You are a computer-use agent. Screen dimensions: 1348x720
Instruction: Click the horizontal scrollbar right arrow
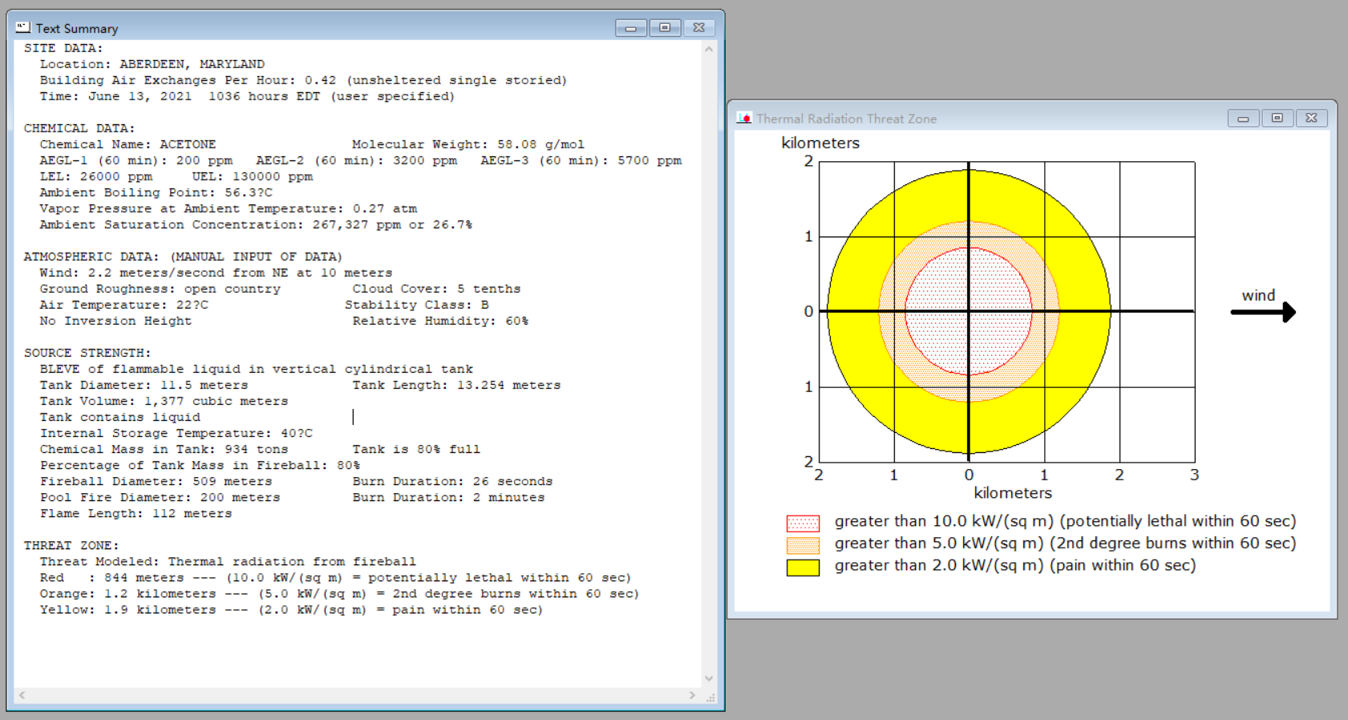point(692,695)
